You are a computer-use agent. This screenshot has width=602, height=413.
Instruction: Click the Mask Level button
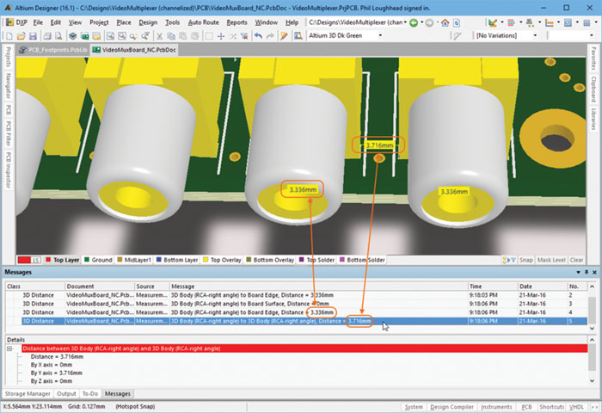[550, 260]
